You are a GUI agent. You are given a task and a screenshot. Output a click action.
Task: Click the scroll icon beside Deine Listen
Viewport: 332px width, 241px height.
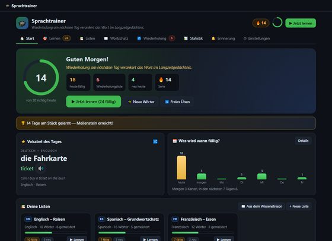[23, 207]
